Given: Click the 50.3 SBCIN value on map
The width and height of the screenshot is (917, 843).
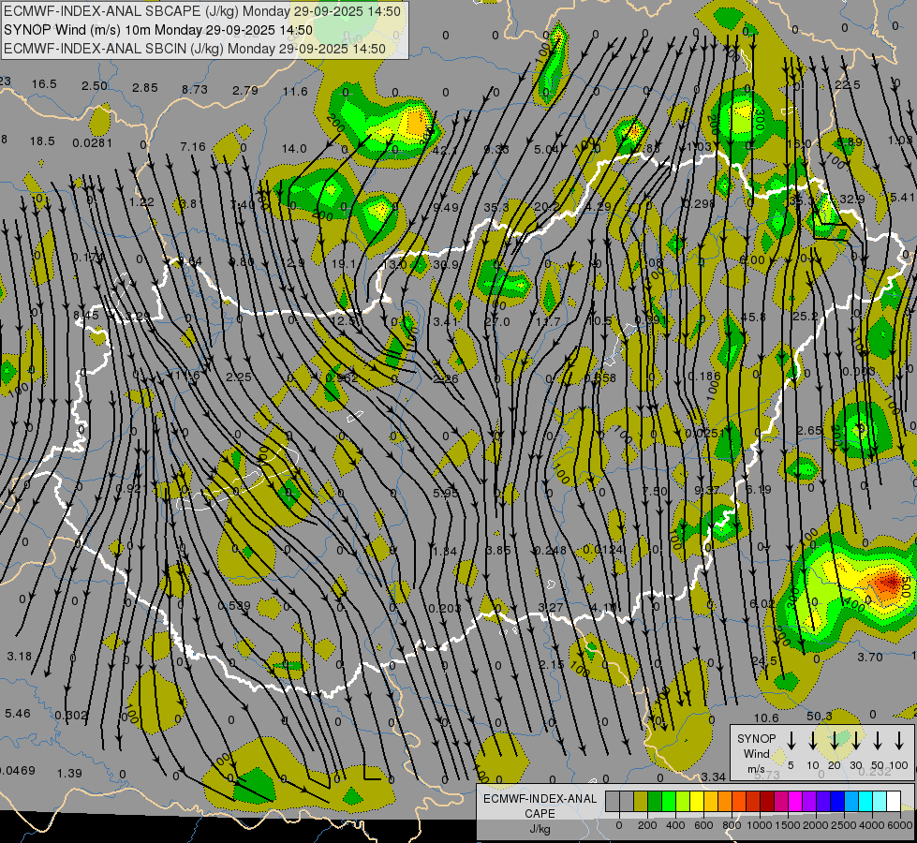Looking at the screenshot, I should [x=819, y=717].
